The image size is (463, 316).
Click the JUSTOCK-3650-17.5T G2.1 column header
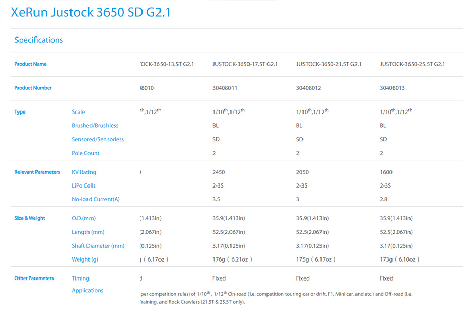pyautogui.click(x=245, y=64)
